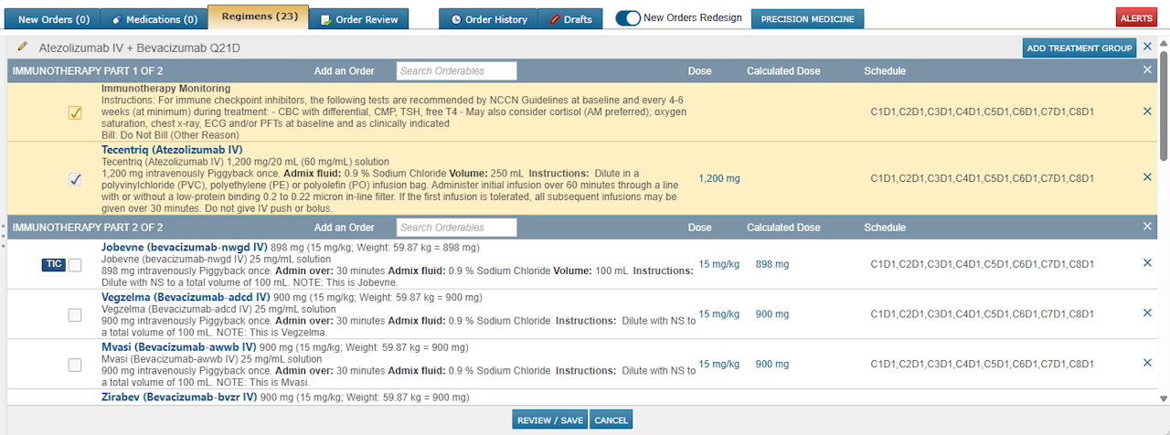Click scrollbar down arrow
The height and width of the screenshot is (435, 1170).
pyautogui.click(x=1164, y=398)
